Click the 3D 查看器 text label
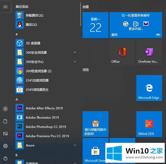The image size is (166, 164). [33, 43]
